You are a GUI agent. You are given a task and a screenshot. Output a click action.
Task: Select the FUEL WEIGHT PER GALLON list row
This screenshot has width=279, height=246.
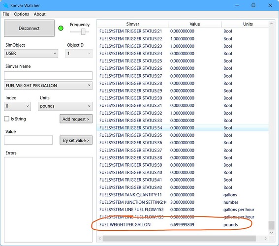[x=183, y=225]
